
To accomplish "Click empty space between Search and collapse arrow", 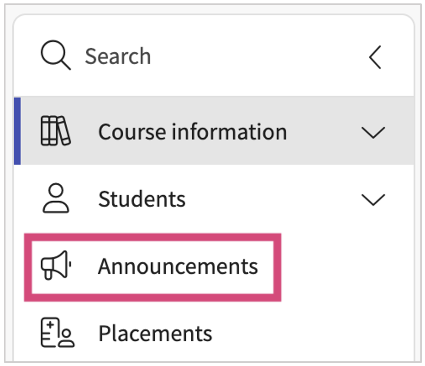I will tap(258, 56).
